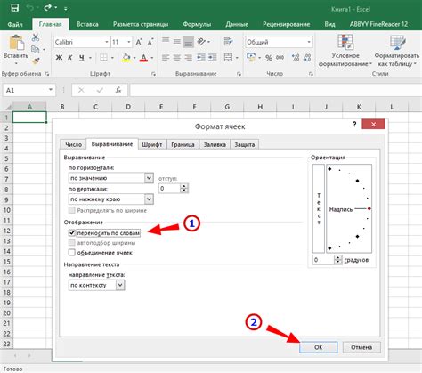
Task: Open the направление текста dropdown
Action: pos(120,285)
